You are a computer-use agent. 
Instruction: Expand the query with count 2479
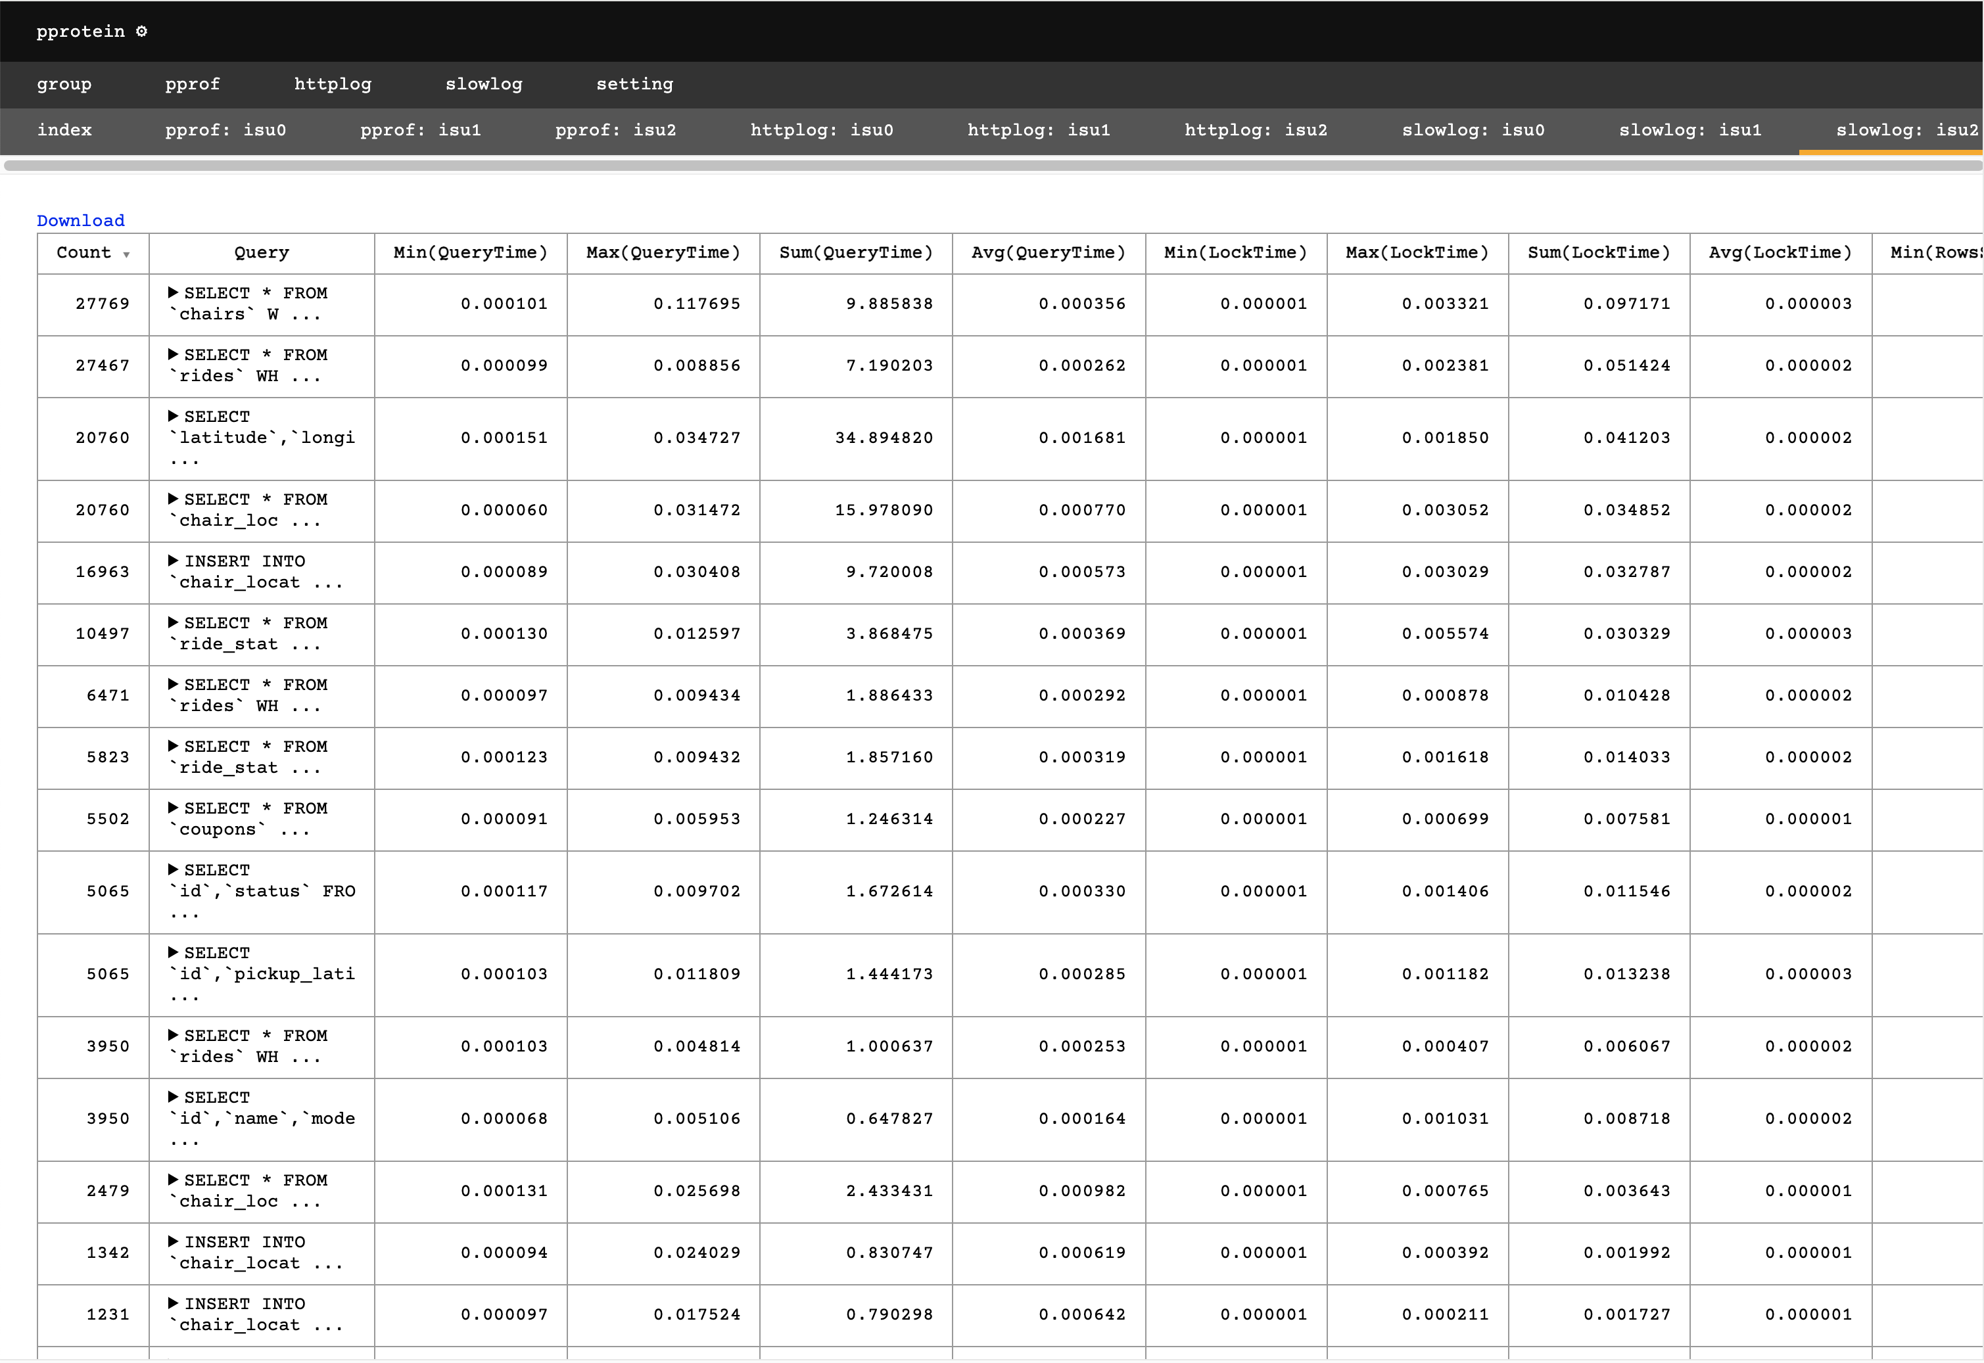pos(174,1180)
